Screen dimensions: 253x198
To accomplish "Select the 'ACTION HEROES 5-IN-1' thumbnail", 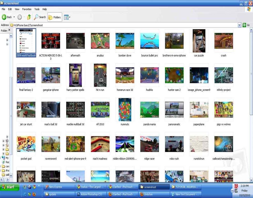I will 51,41.
